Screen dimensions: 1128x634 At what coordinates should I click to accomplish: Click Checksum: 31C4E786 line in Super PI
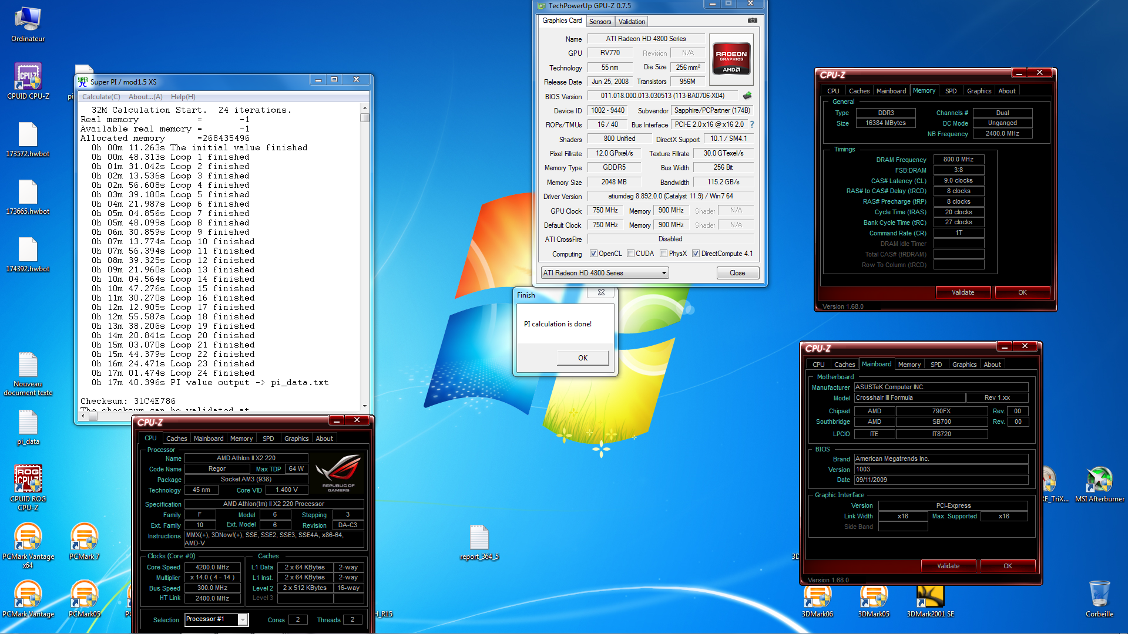click(x=127, y=401)
